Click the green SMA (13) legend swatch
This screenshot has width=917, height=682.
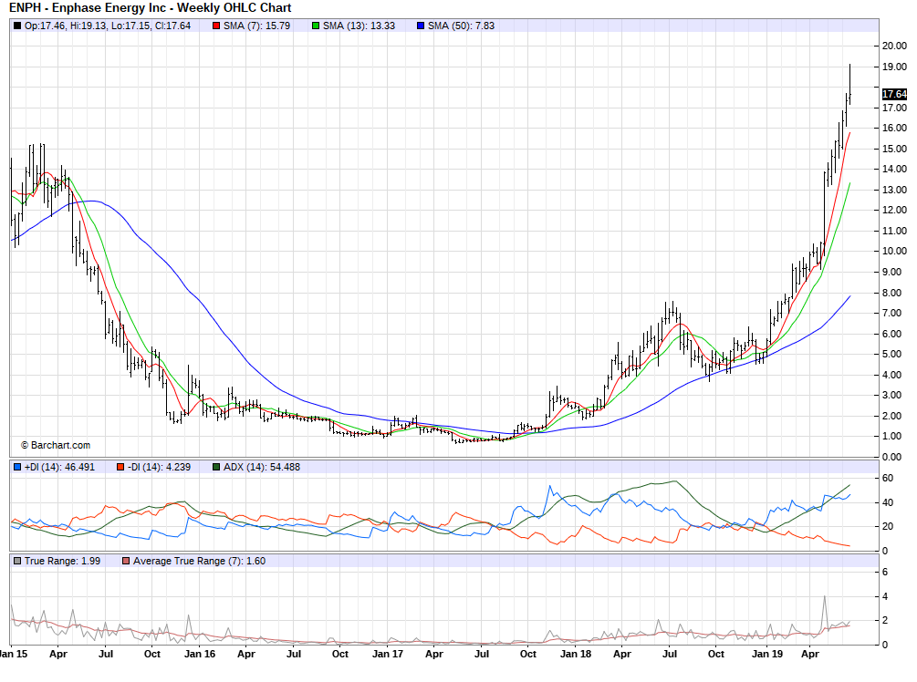click(x=316, y=26)
